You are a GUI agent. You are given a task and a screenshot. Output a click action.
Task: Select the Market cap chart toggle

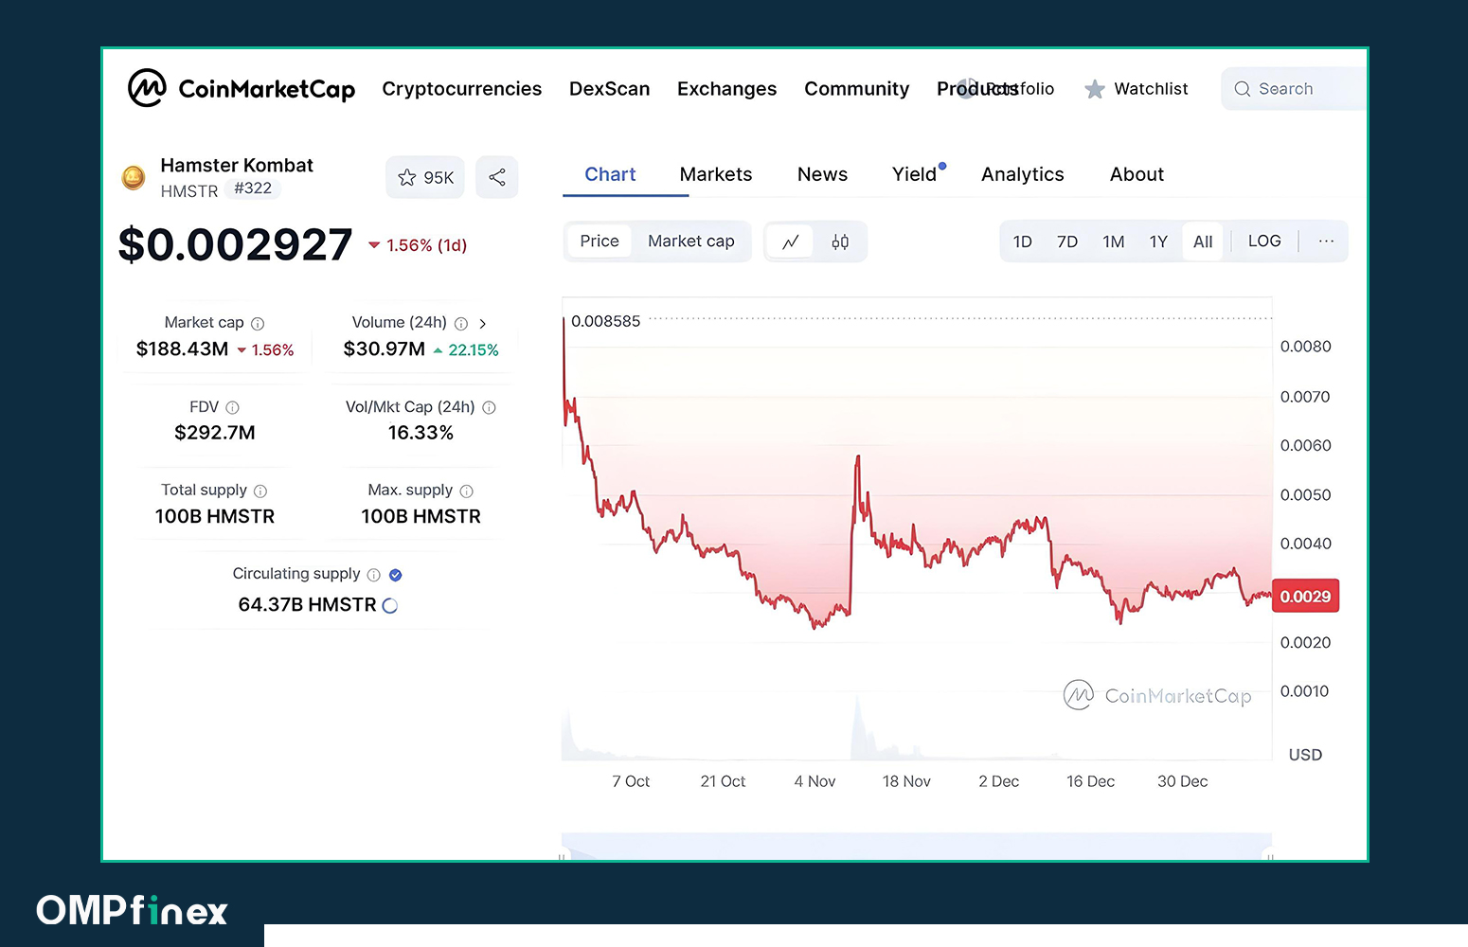click(691, 241)
